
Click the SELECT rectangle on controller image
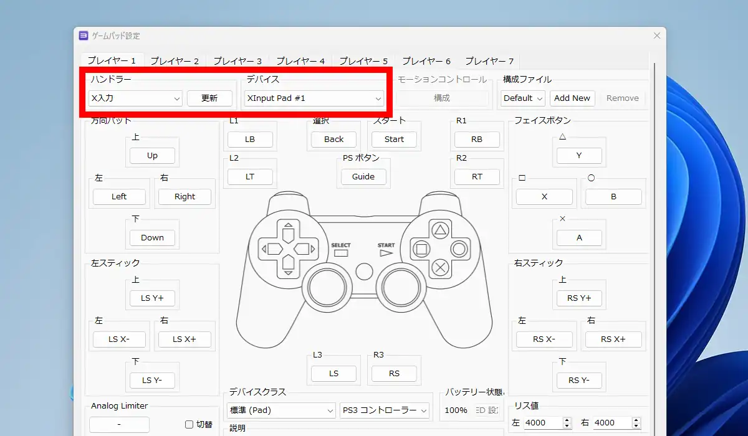[341, 254]
